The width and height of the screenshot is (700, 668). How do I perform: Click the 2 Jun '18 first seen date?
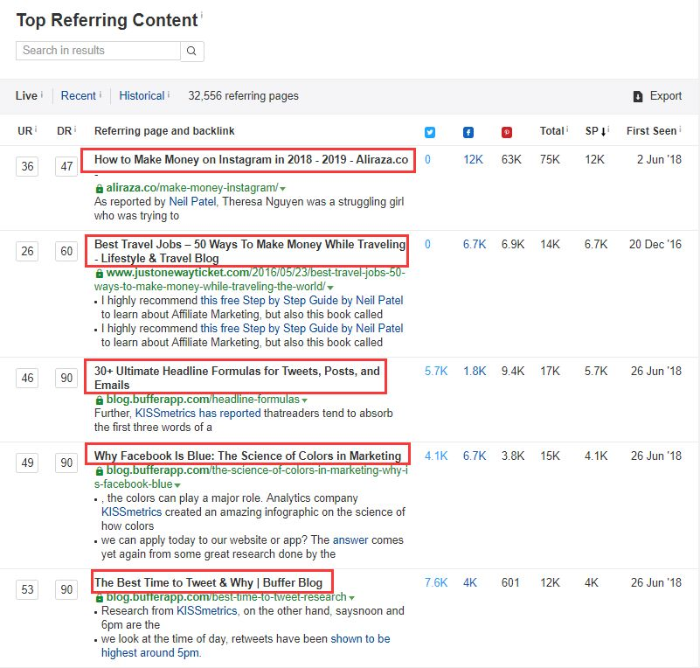[x=659, y=160]
